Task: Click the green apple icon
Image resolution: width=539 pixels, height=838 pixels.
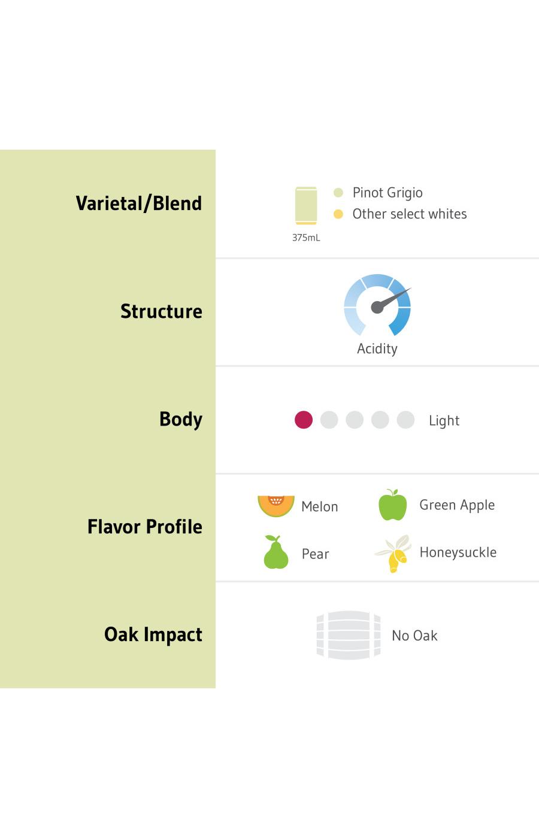Action: tap(393, 505)
